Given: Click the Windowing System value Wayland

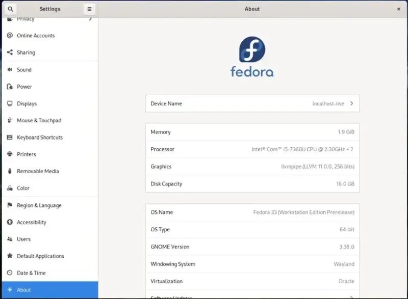Looking at the screenshot, I should coord(344,264).
